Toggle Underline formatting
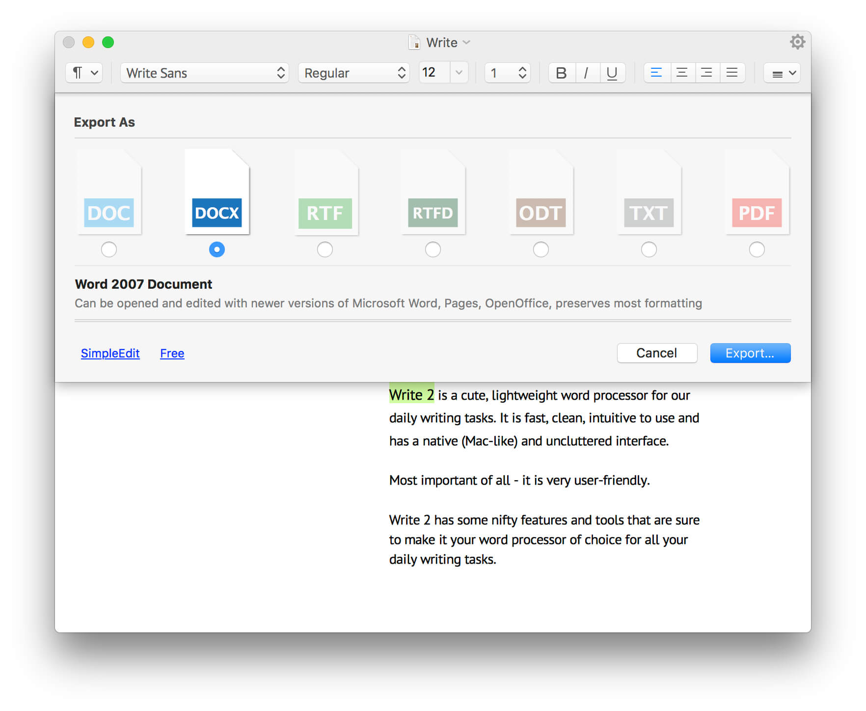Screen dimensions: 866x711 (612, 73)
